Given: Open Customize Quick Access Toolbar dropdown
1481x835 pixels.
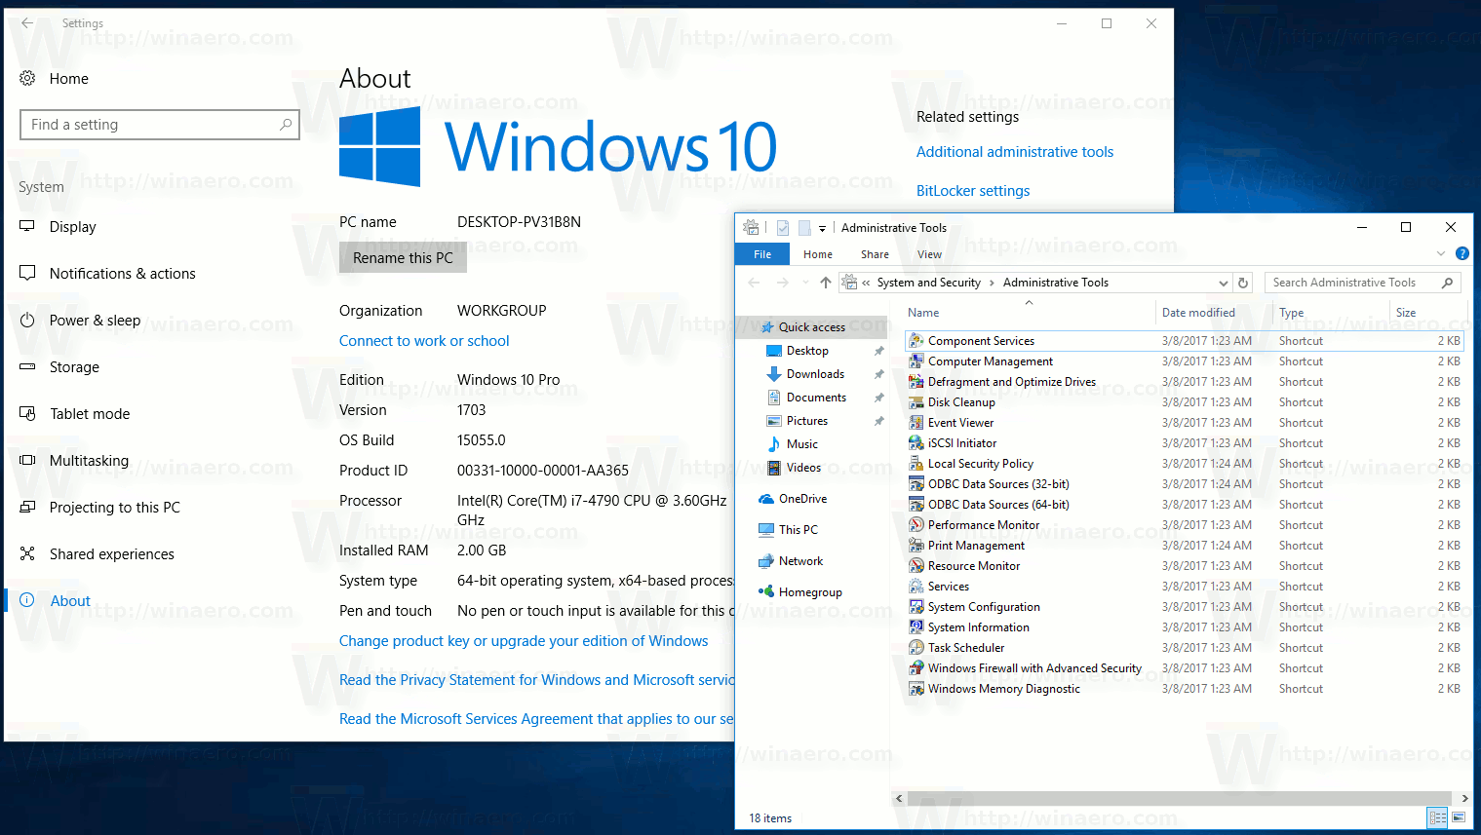Looking at the screenshot, I should [822, 228].
